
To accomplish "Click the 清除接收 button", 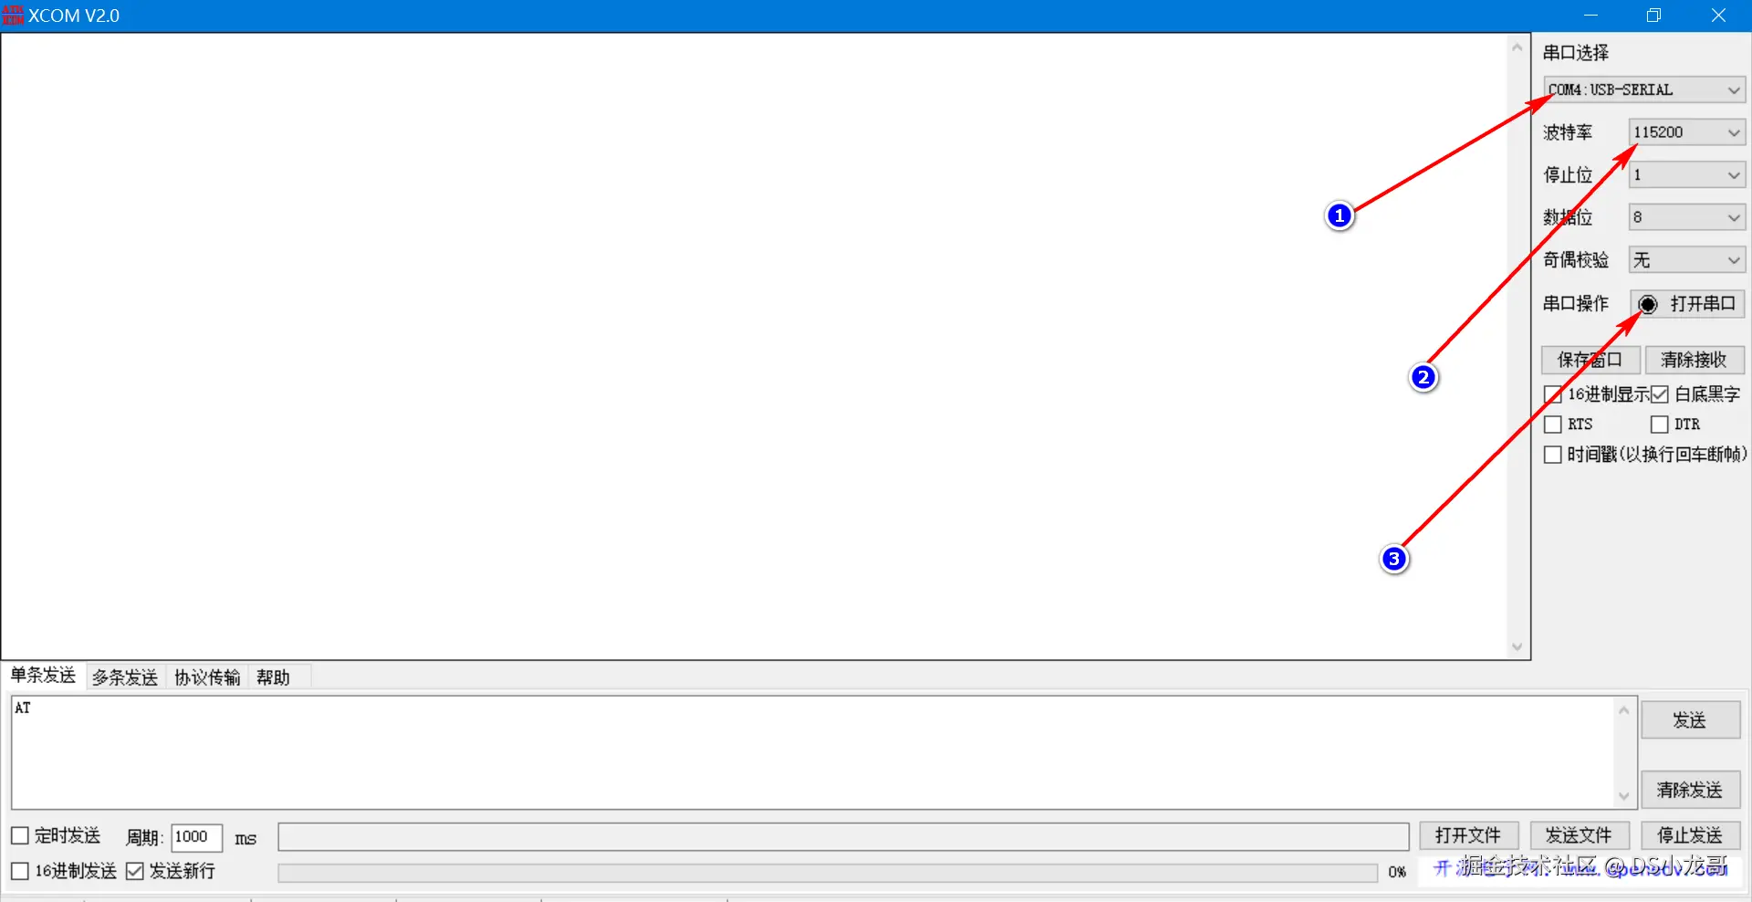I will tap(1695, 360).
